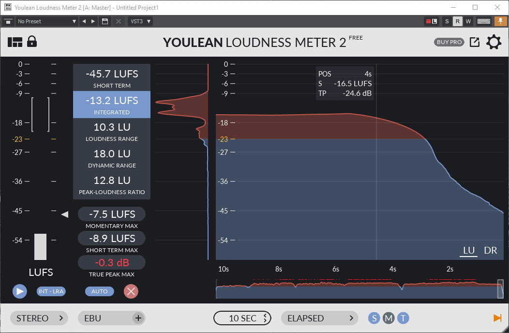Go to next preset arrow
Viewport: 509px width, 333px height.
(93, 21)
